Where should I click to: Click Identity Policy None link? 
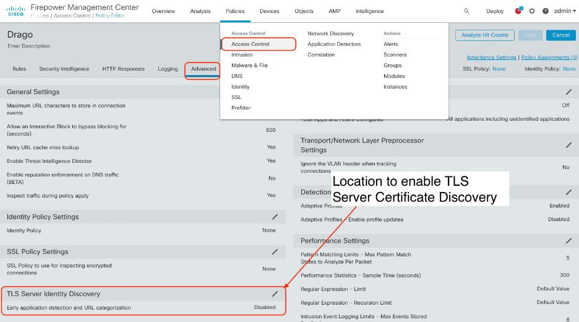click(x=569, y=69)
